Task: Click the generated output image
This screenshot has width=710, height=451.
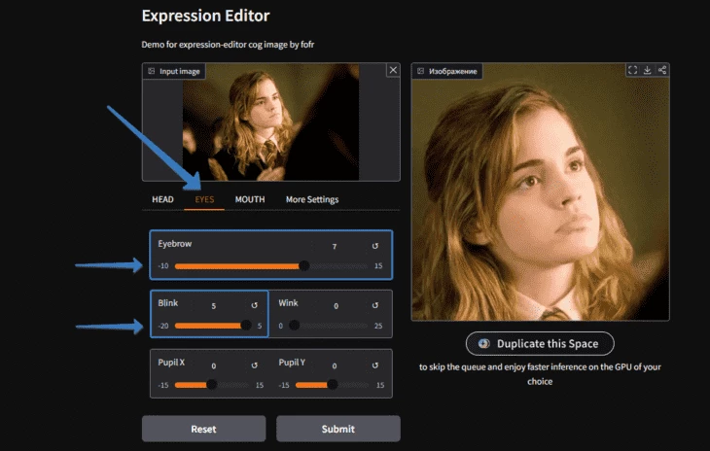Action: click(x=540, y=192)
